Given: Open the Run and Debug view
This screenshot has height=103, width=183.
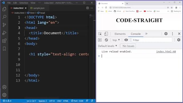Looking at the screenshot, I should click(x=4, y=33).
